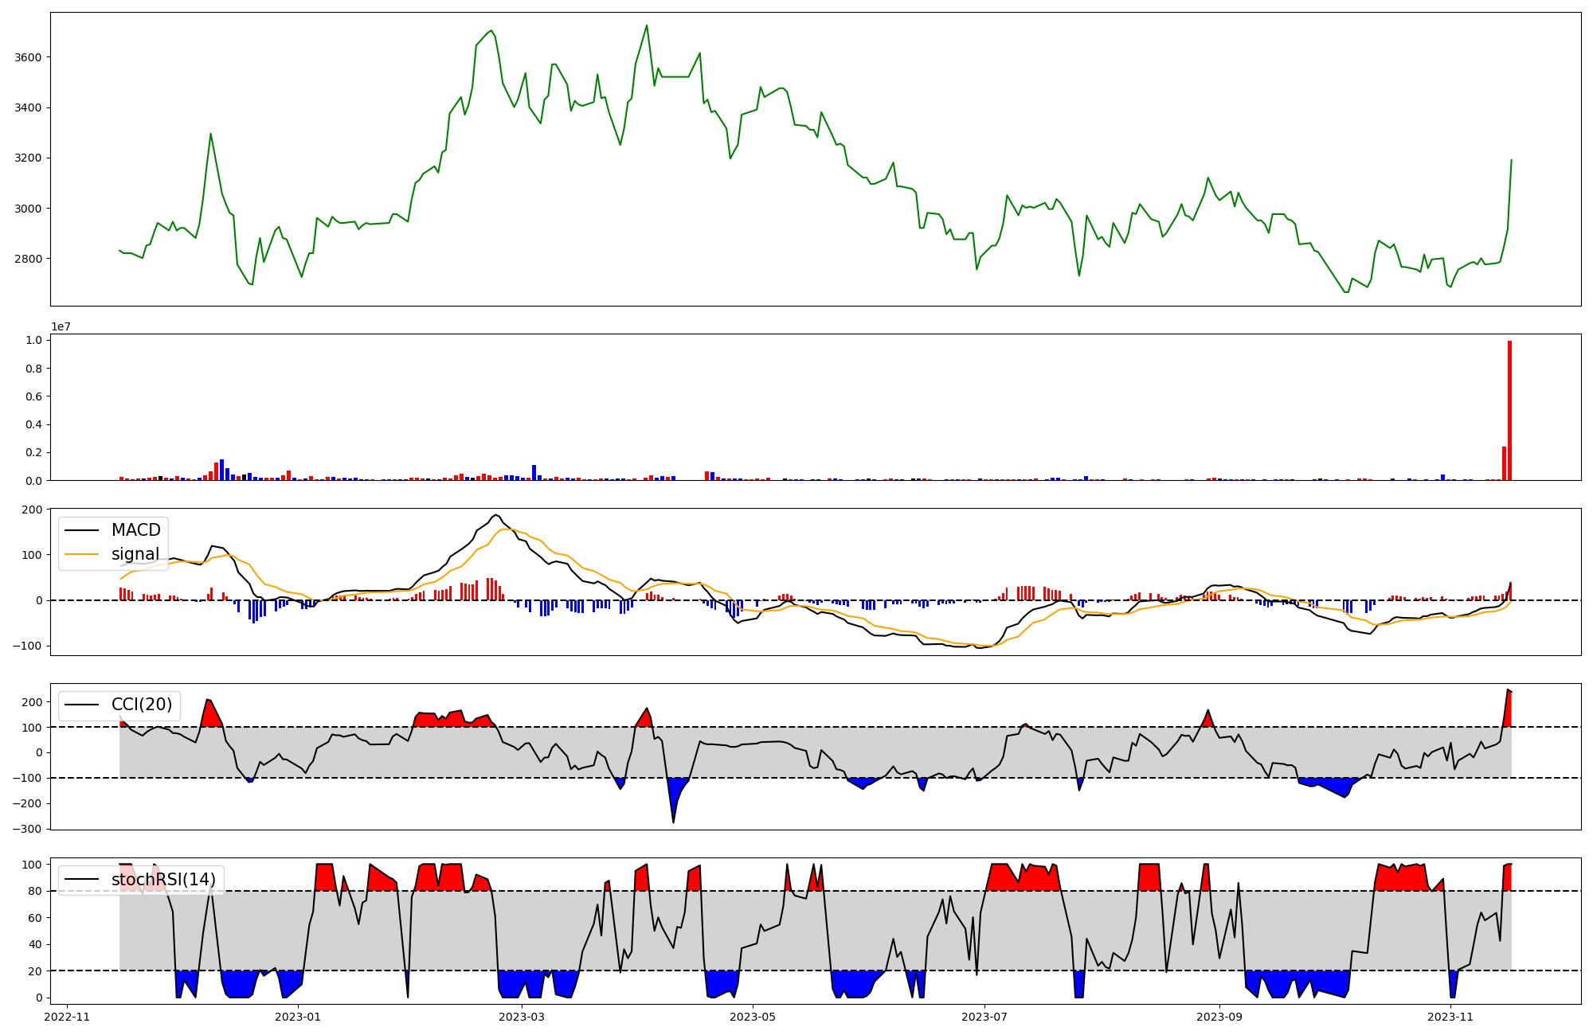Click the -300 CCI axis tick label
The image size is (1593, 1035).
coord(26,829)
